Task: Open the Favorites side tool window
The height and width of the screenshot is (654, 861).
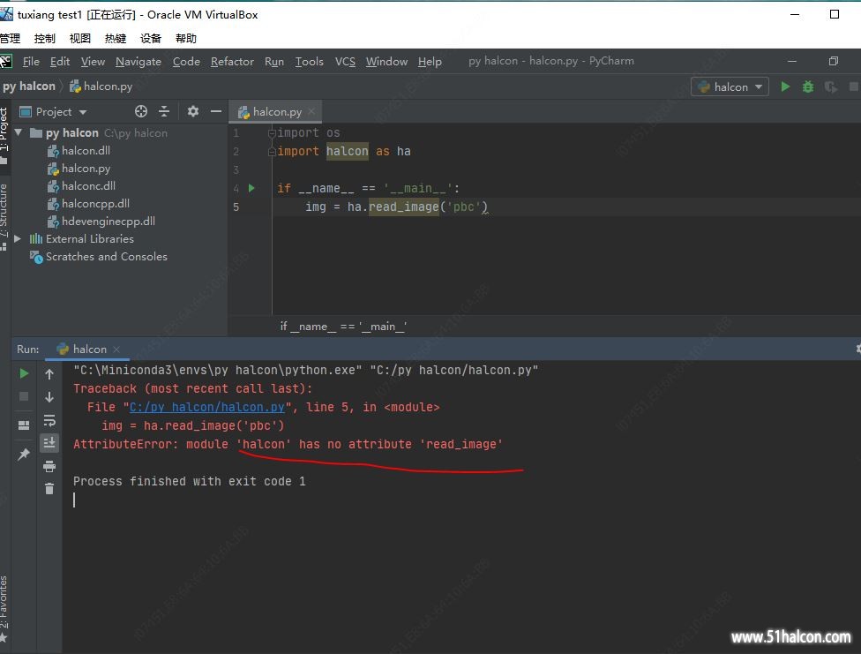Action: (4, 608)
